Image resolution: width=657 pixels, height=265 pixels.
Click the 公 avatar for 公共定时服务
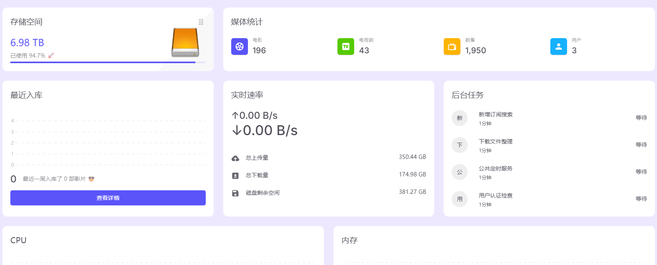(x=460, y=172)
